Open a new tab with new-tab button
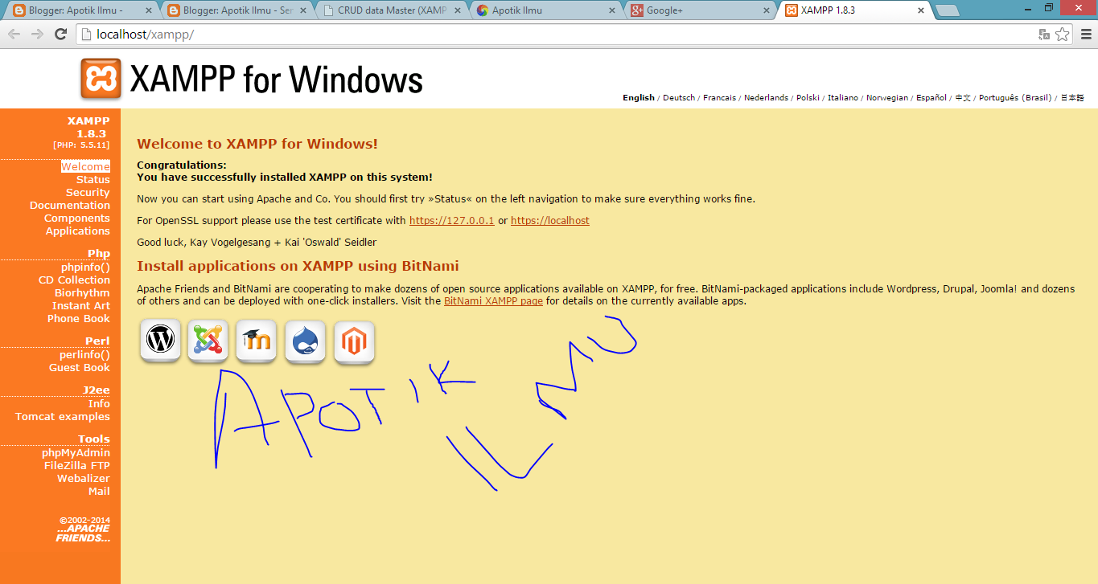 point(947,11)
